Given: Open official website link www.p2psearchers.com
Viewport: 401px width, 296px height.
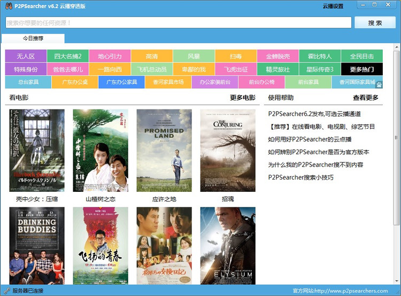Looking at the screenshot, I should 340,291.
